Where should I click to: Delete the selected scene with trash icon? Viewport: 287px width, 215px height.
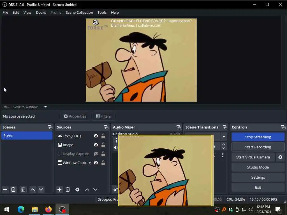coord(13,190)
